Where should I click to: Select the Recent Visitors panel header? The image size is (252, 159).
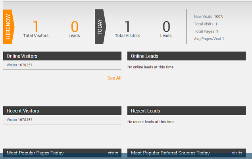pos(62,111)
